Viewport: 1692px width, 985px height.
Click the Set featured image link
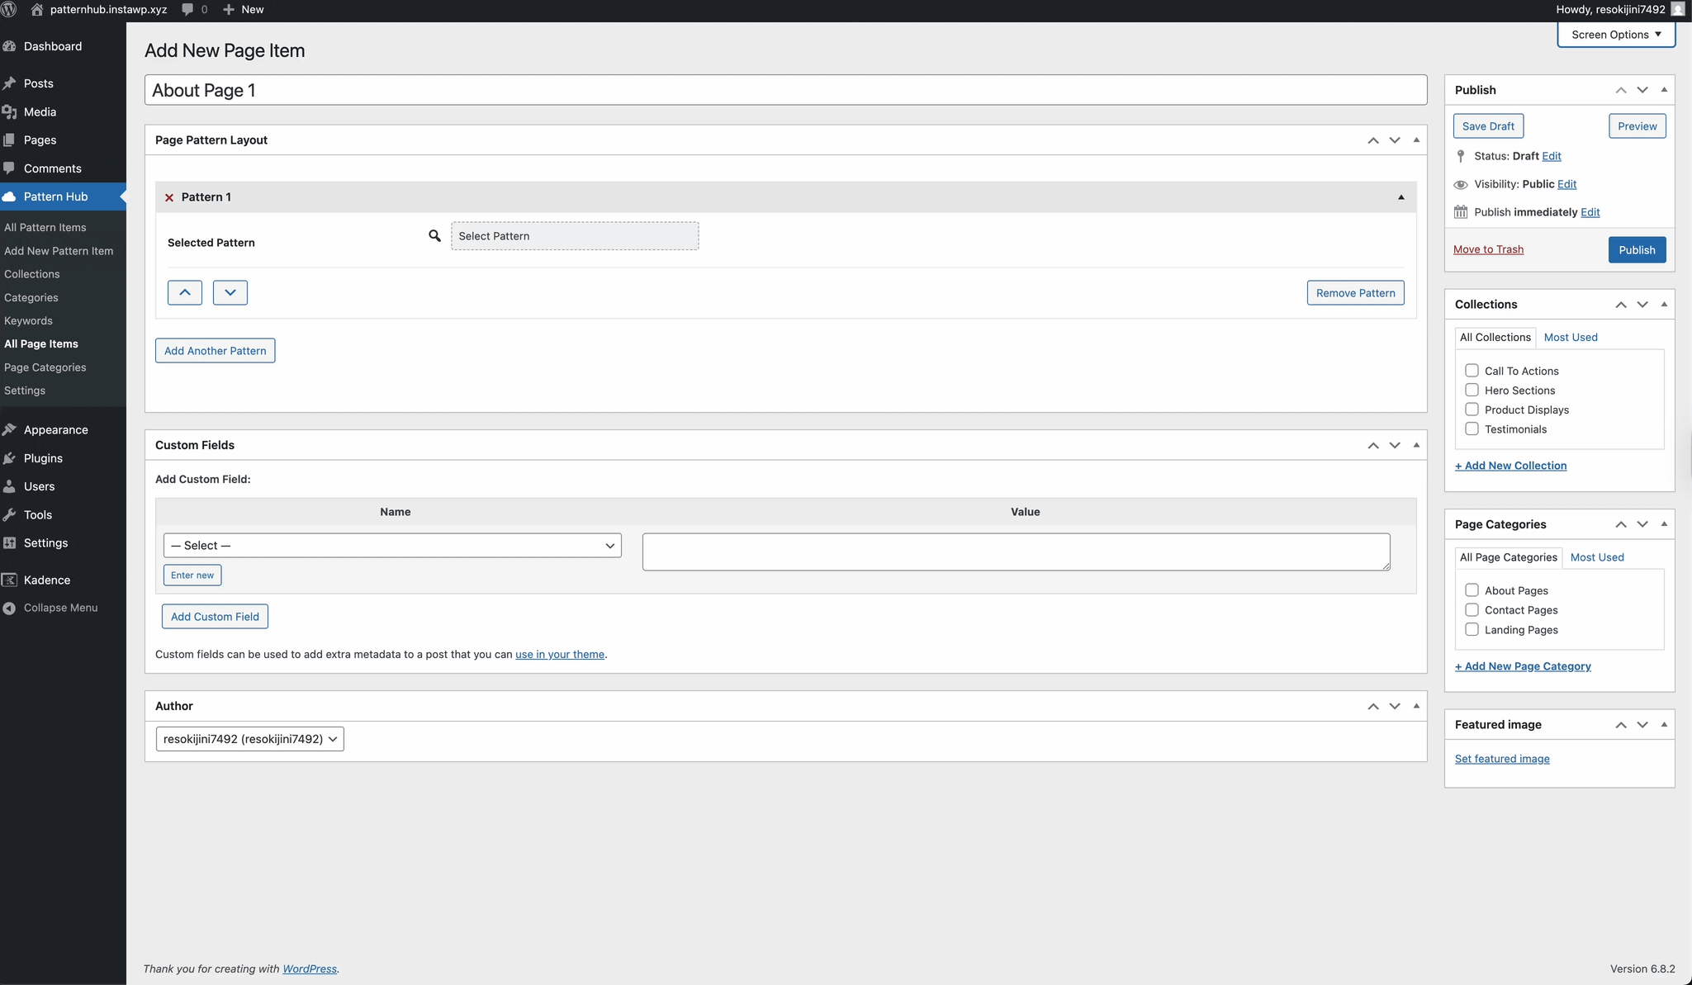1501,758
